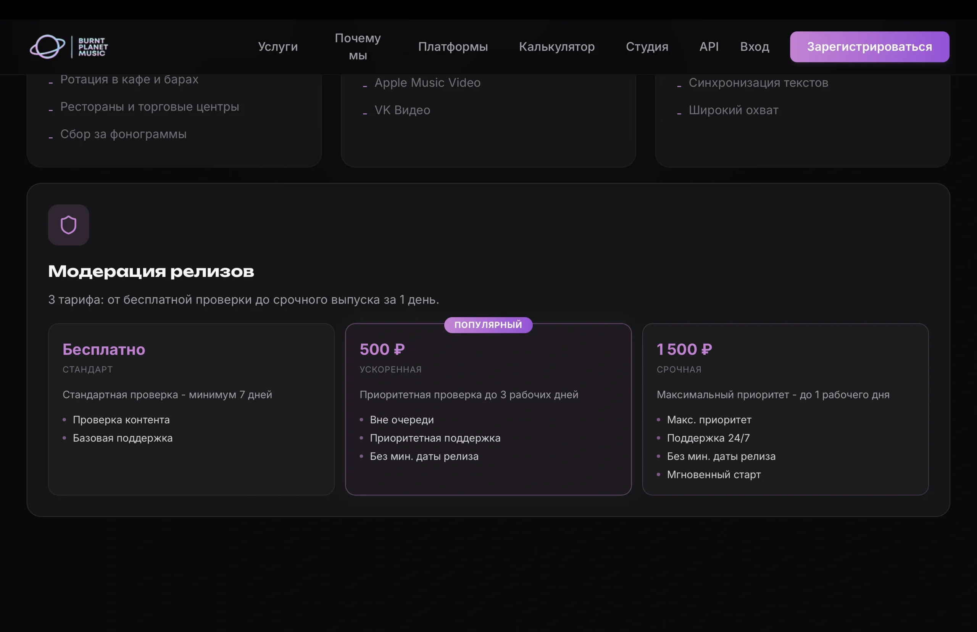The height and width of the screenshot is (632, 977).
Task: Click the ПОПУЛЯРНЫЙ badge
Action: 488,325
